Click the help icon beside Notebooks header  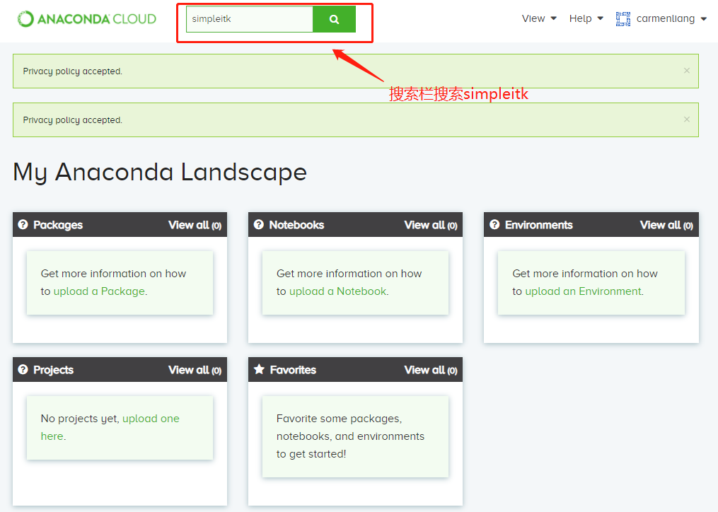pos(258,224)
